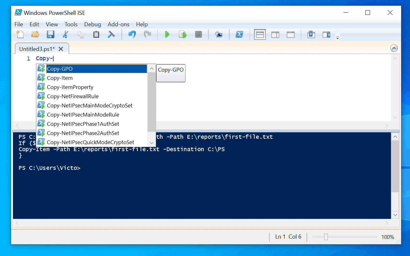
Task: Click the Cut scissors icon
Action: pos(66,34)
